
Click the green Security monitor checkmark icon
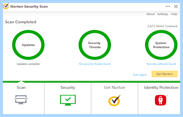68,100
